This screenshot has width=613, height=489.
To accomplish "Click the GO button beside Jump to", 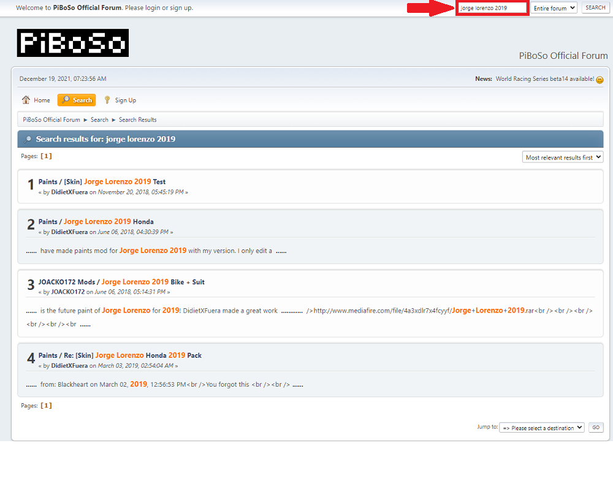I will tap(596, 427).
